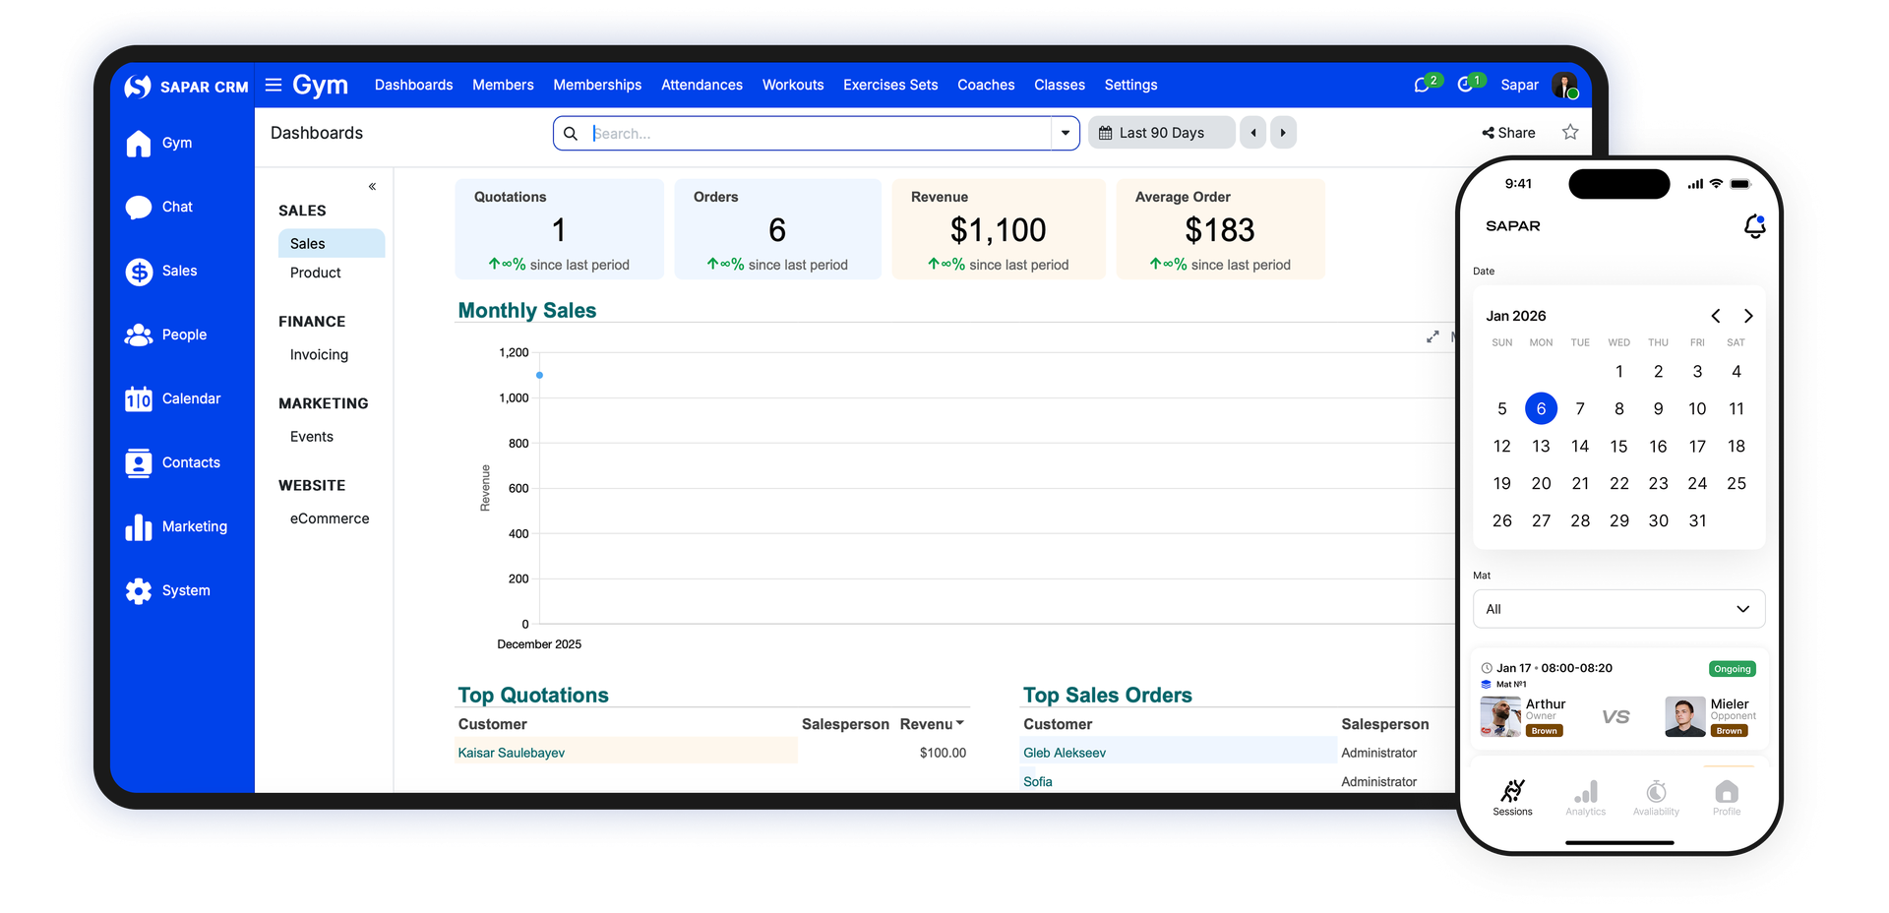This screenshot has height=913, width=1889.
Task: Switch to the Analytics tab on phone
Action: [1585, 798]
